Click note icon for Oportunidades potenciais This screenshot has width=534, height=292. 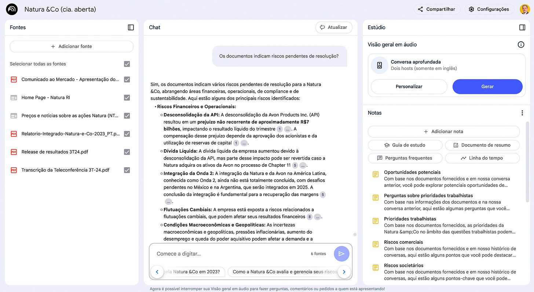(x=376, y=175)
